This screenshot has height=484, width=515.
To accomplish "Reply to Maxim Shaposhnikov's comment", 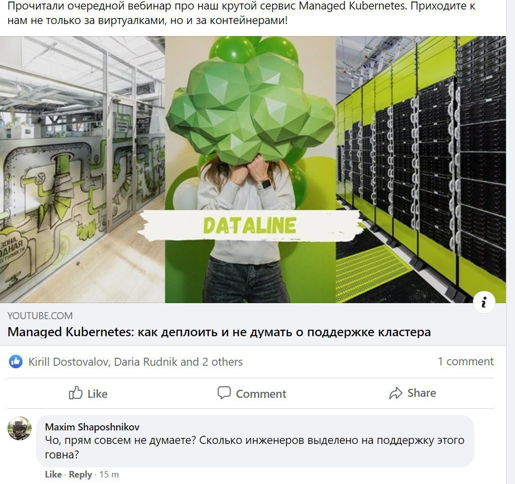I will tap(81, 474).
